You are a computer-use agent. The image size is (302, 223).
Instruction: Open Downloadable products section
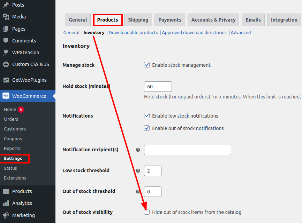[x=133, y=32]
